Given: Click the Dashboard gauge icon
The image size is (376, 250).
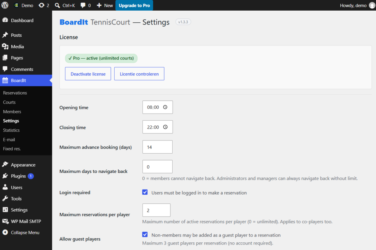Looking at the screenshot, I should point(5,21).
